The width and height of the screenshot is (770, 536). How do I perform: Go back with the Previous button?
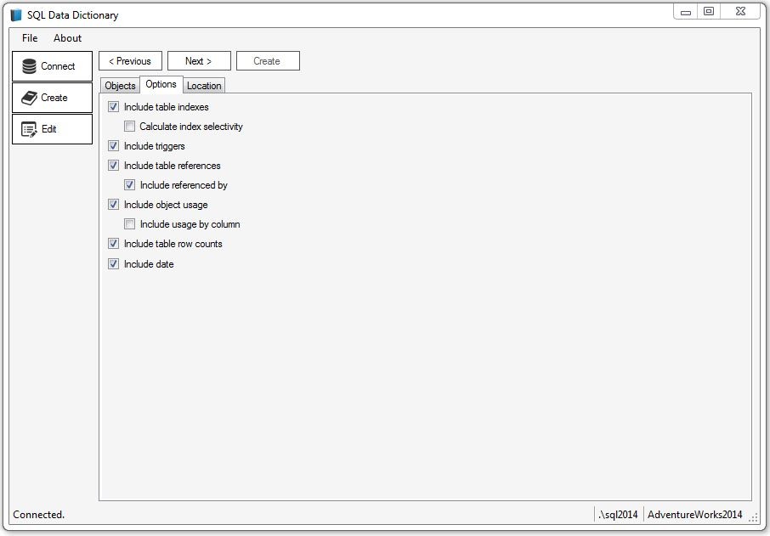130,61
